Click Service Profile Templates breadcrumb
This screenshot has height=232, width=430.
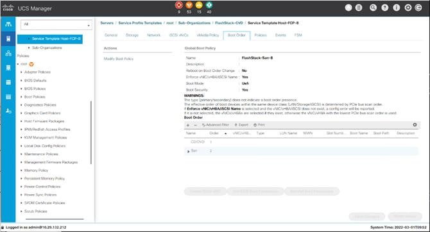pyautogui.click(x=140, y=23)
